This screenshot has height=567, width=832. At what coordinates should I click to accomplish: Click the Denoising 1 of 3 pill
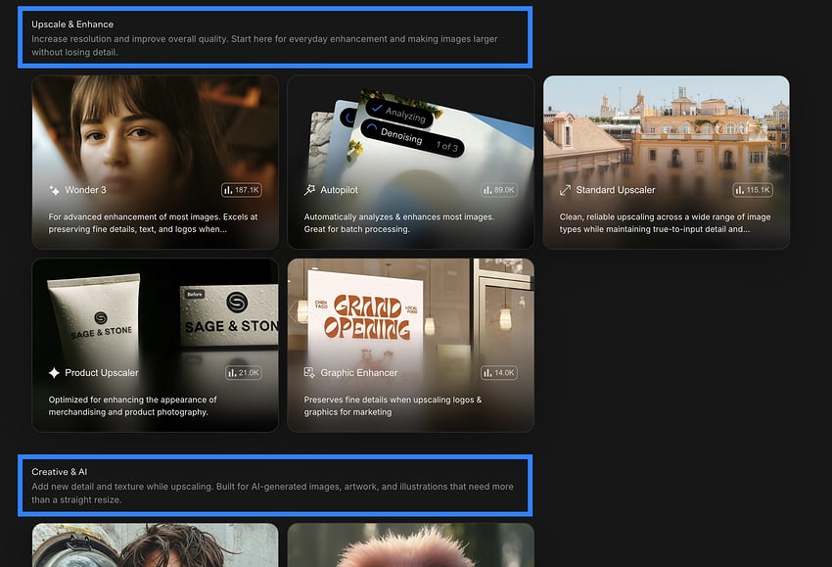tap(412, 139)
